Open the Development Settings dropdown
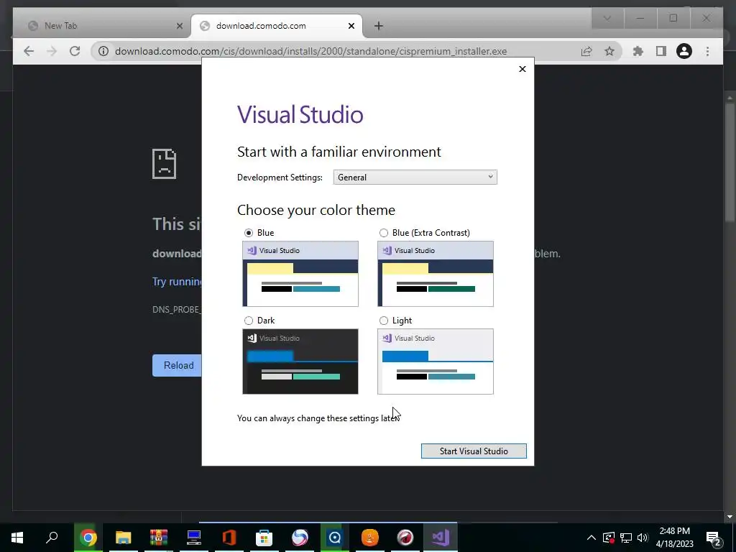This screenshot has width=736, height=552. click(415, 178)
